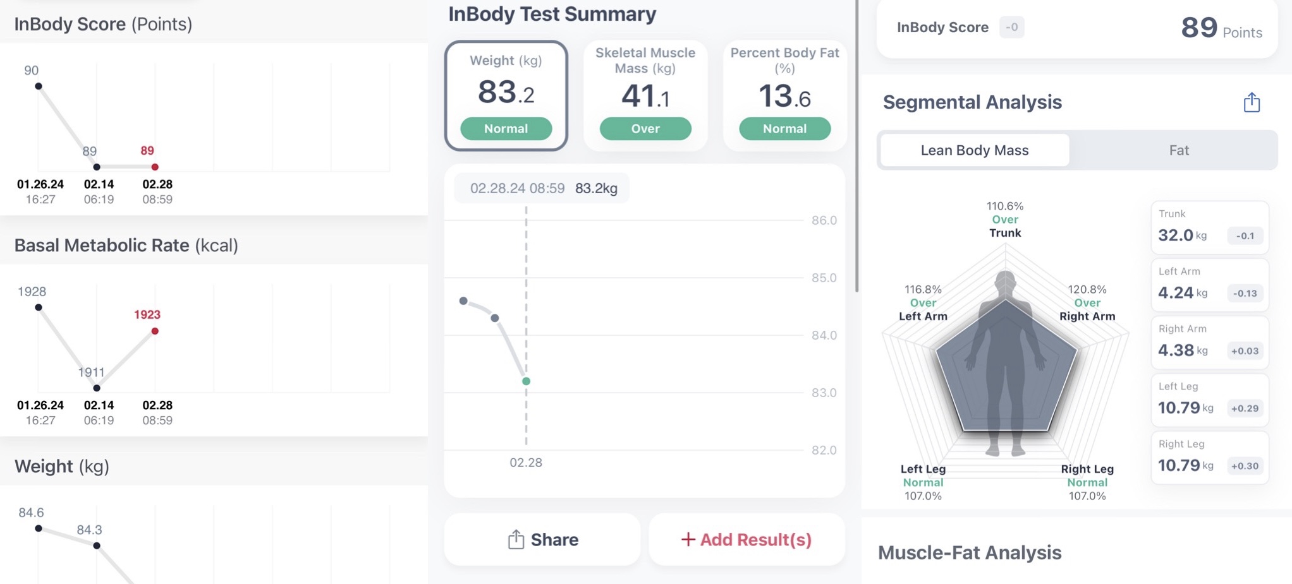Tap the Add Result(s) button

click(x=746, y=540)
